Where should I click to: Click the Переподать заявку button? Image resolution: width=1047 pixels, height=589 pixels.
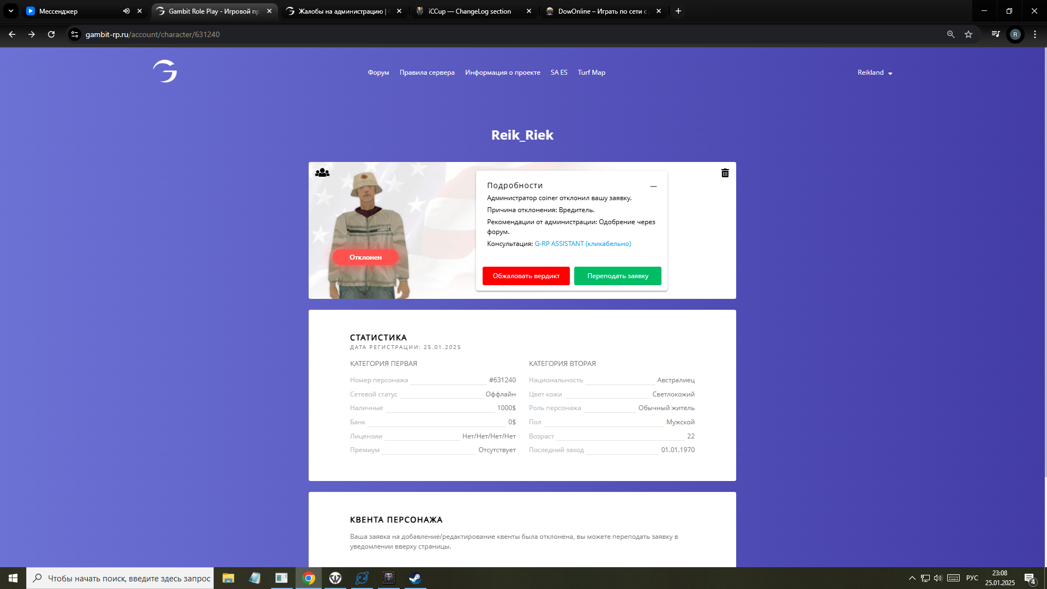tap(617, 276)
